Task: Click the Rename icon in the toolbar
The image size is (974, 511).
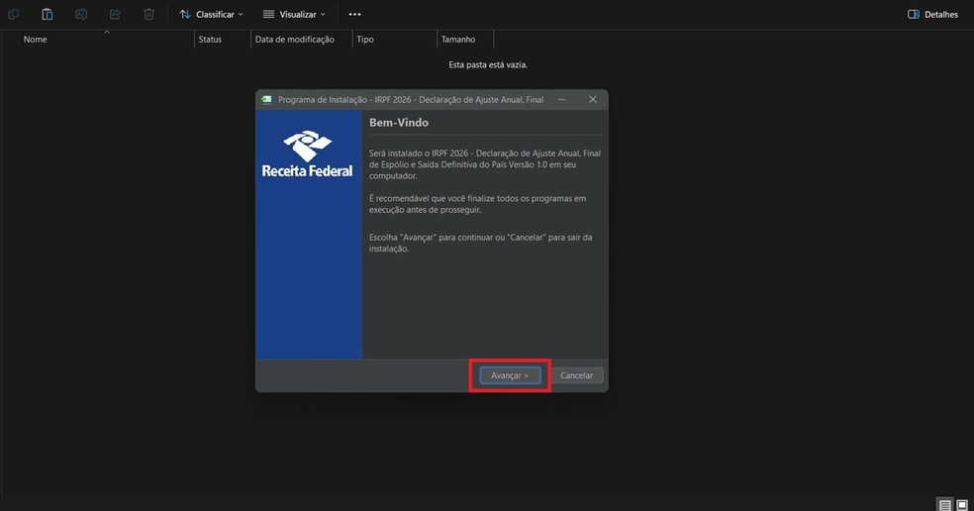Action: [x=81, y=15]
